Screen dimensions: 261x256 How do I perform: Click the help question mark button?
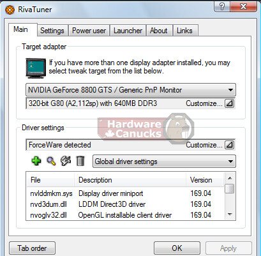pos(222,6)
